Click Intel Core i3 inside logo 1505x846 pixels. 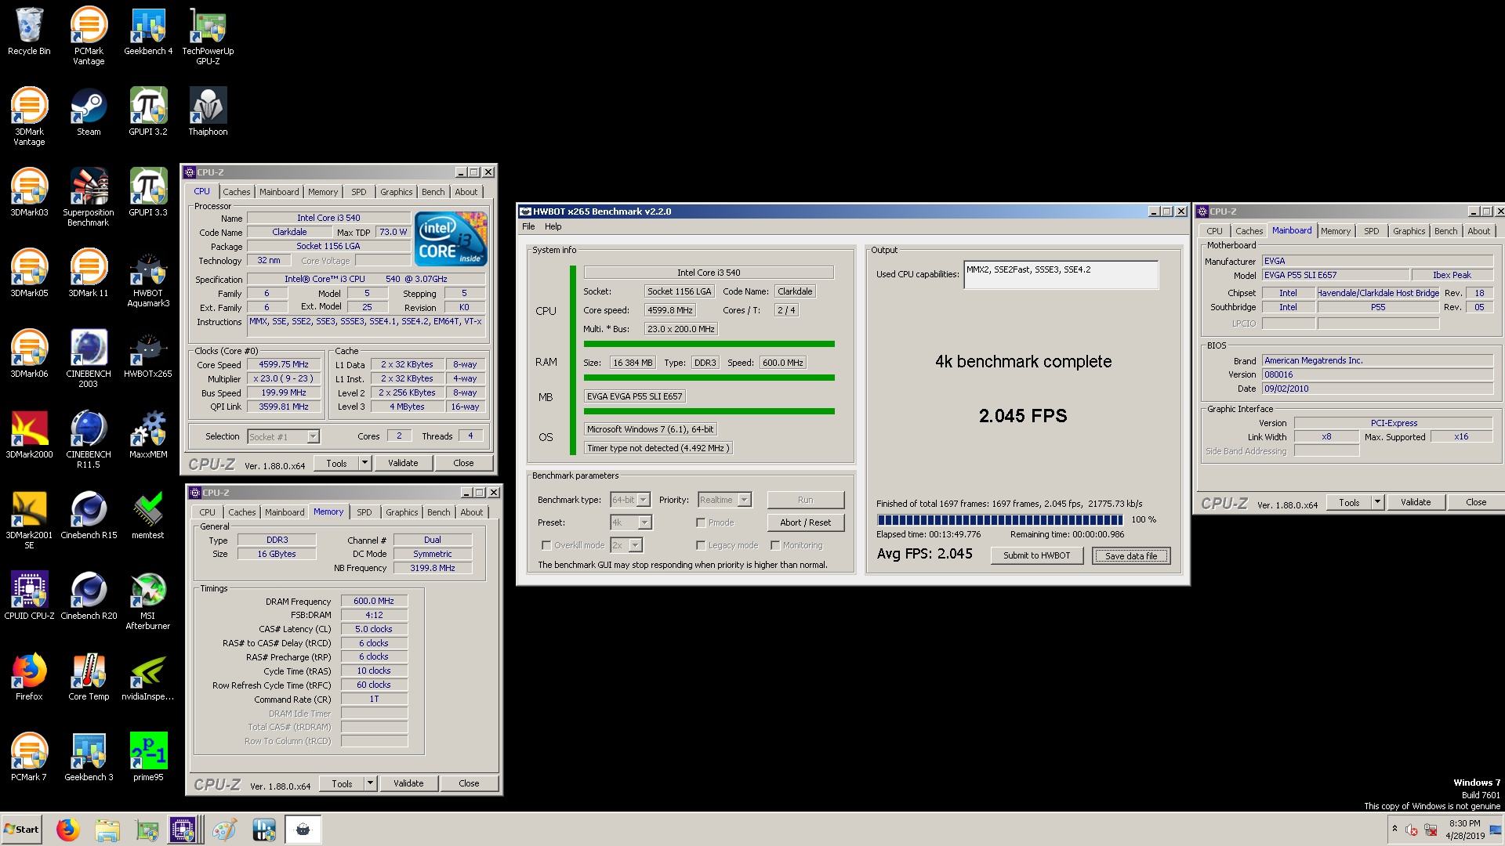tap(451, 239)
